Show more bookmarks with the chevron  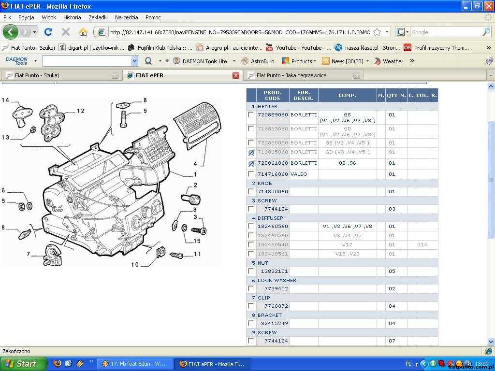(489, 48)
